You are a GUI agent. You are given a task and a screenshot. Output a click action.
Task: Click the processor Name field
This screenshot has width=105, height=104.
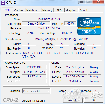click(x=49, y=19)
